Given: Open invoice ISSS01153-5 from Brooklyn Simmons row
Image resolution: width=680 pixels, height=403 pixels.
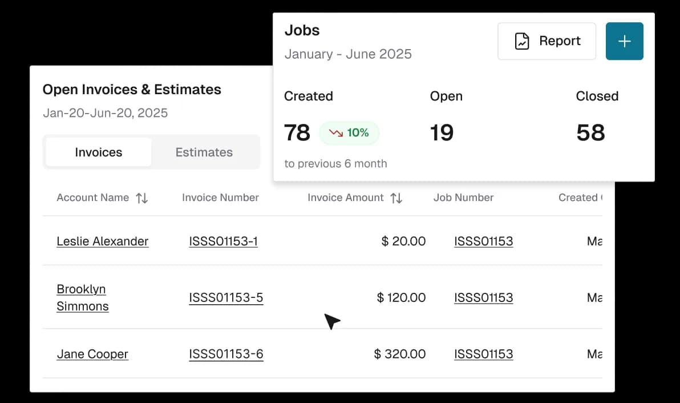Looking at the screenshot, I should tap(226, 297).
